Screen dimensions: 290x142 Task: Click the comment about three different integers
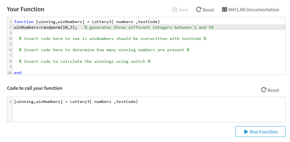(149, 27)
